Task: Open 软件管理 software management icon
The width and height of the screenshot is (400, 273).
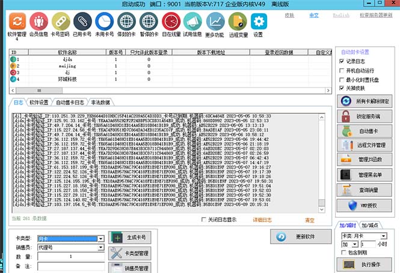Action: 16,22
